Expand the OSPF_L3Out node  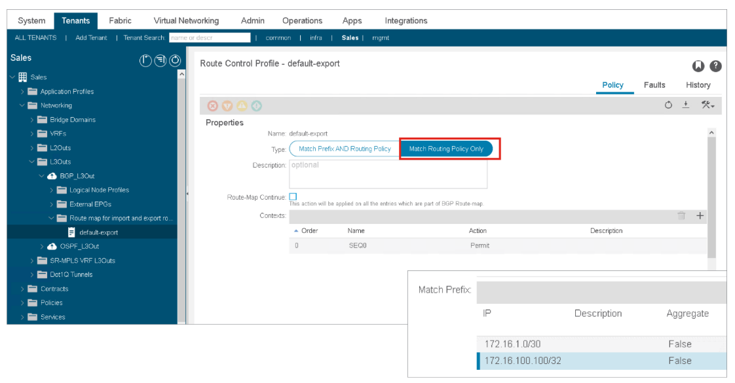pos(43,246)
